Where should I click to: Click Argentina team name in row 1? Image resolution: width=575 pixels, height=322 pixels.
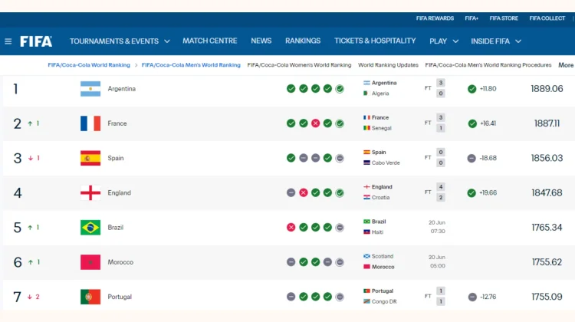121,89
